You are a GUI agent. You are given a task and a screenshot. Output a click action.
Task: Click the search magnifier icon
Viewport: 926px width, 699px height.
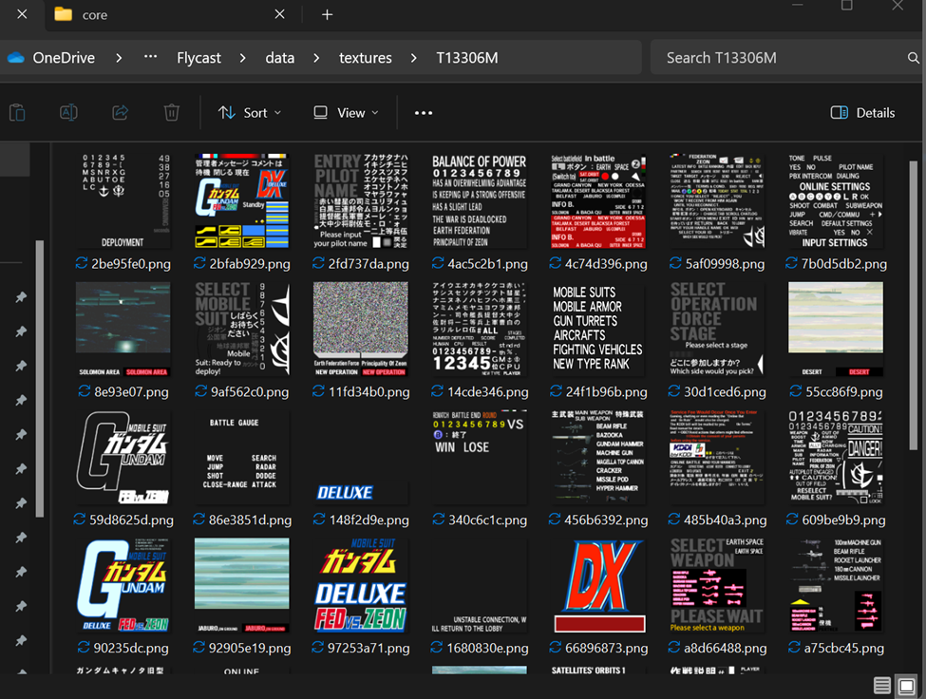point(913,58)
